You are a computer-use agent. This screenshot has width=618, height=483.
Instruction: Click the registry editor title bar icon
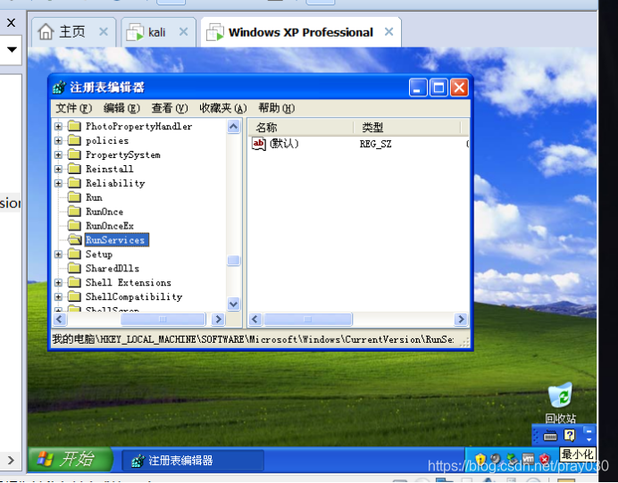click(59, 87)
